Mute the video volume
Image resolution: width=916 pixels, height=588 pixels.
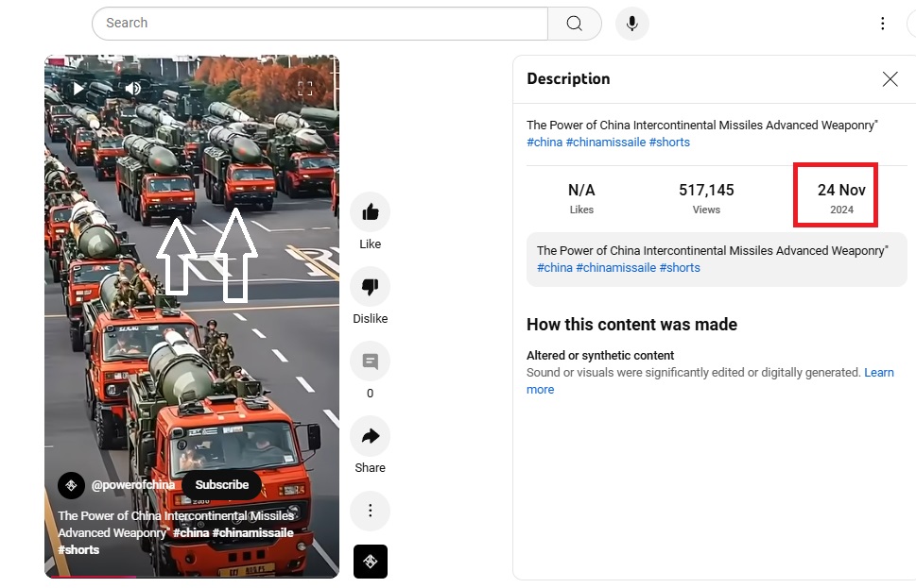[132, 89]
